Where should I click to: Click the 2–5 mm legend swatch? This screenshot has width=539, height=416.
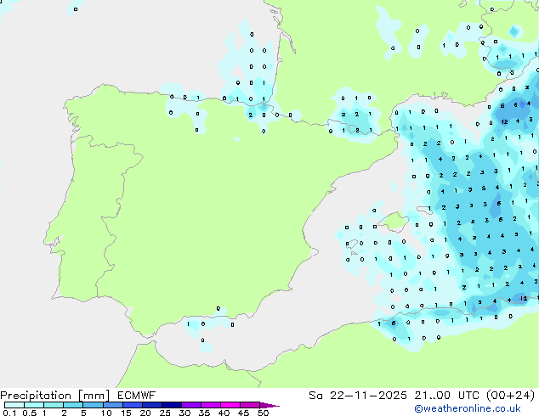pyautogui.click(x=73, y=405)
